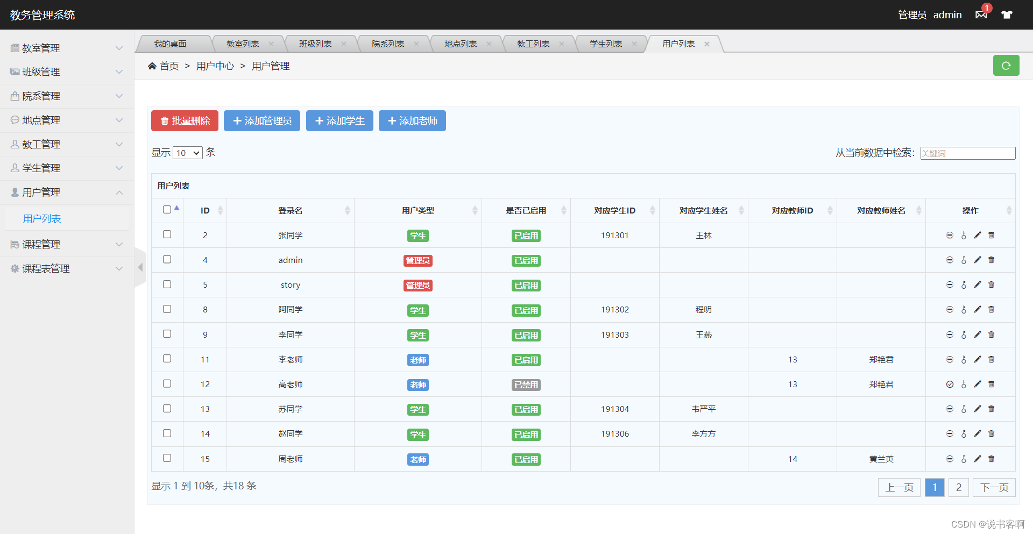Screen dimensions: 1033x534
Task: Edit user 阿同学 with pencil icon
Action: (978, 309)
